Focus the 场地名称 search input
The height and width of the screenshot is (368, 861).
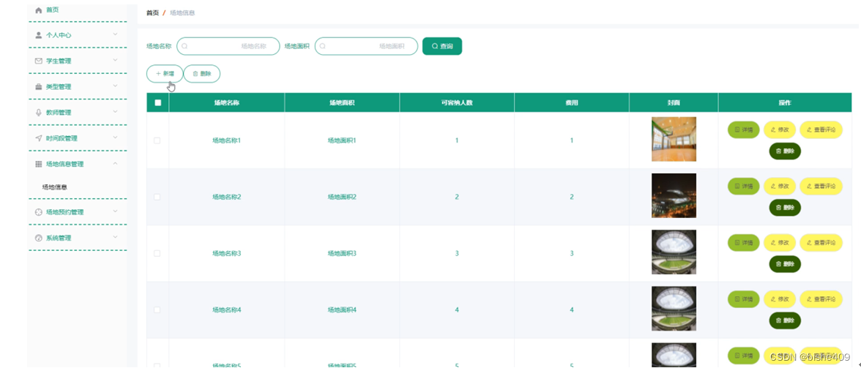228,46
